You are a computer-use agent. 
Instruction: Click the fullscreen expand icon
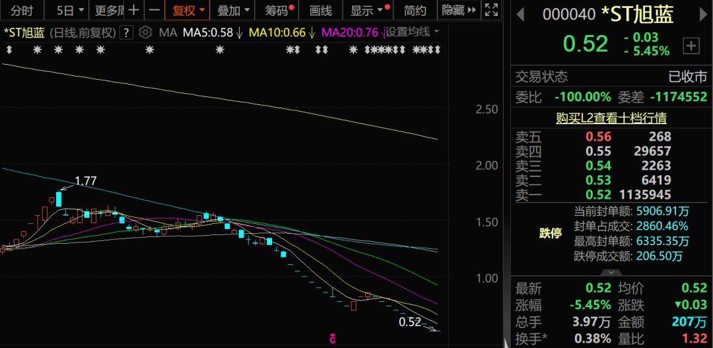492,10
